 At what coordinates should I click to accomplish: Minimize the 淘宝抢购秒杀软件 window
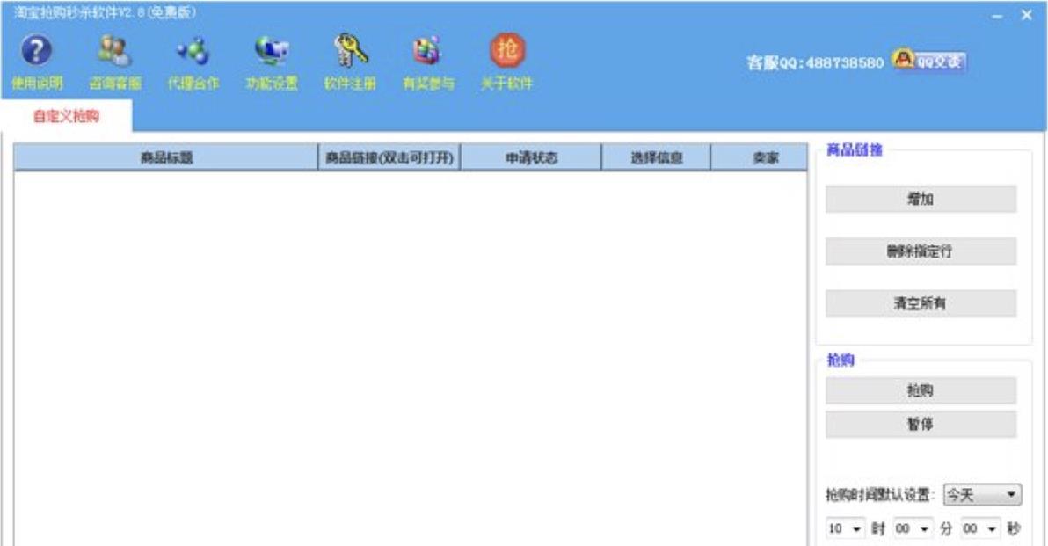point(997,15)
